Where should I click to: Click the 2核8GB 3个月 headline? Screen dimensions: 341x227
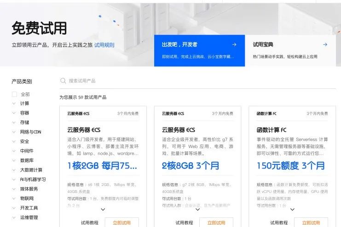[x=191, y=166]
